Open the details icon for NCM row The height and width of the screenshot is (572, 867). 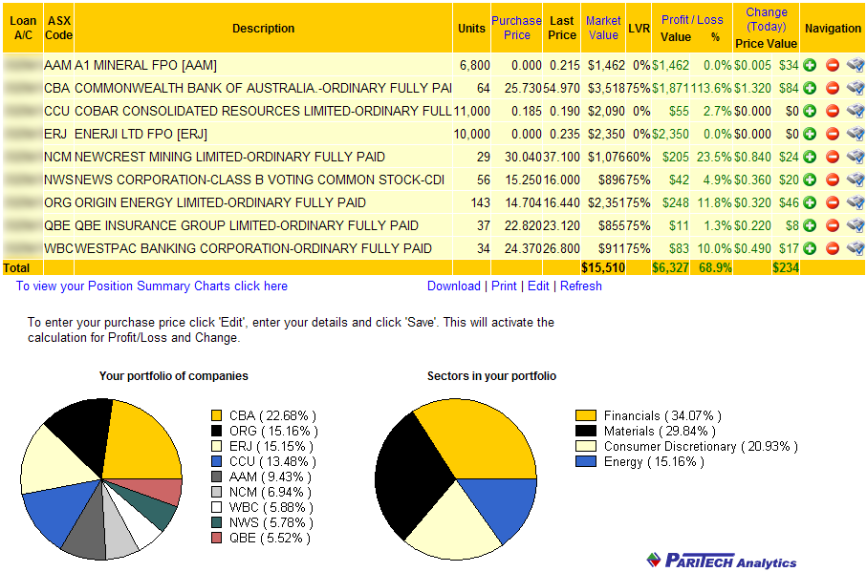856,157
